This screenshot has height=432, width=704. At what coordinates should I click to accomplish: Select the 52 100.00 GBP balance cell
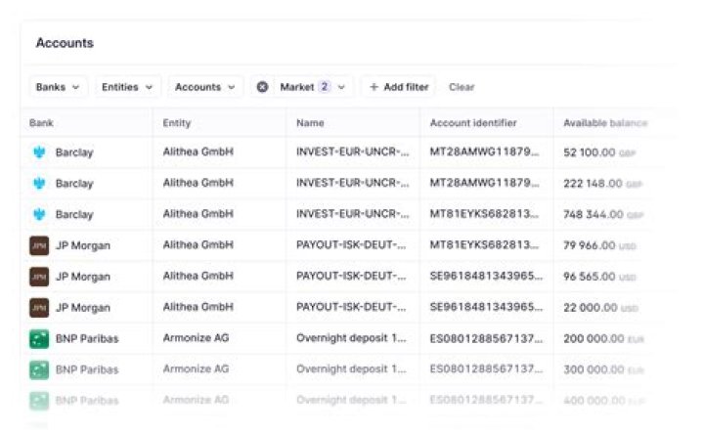(599, 152)
